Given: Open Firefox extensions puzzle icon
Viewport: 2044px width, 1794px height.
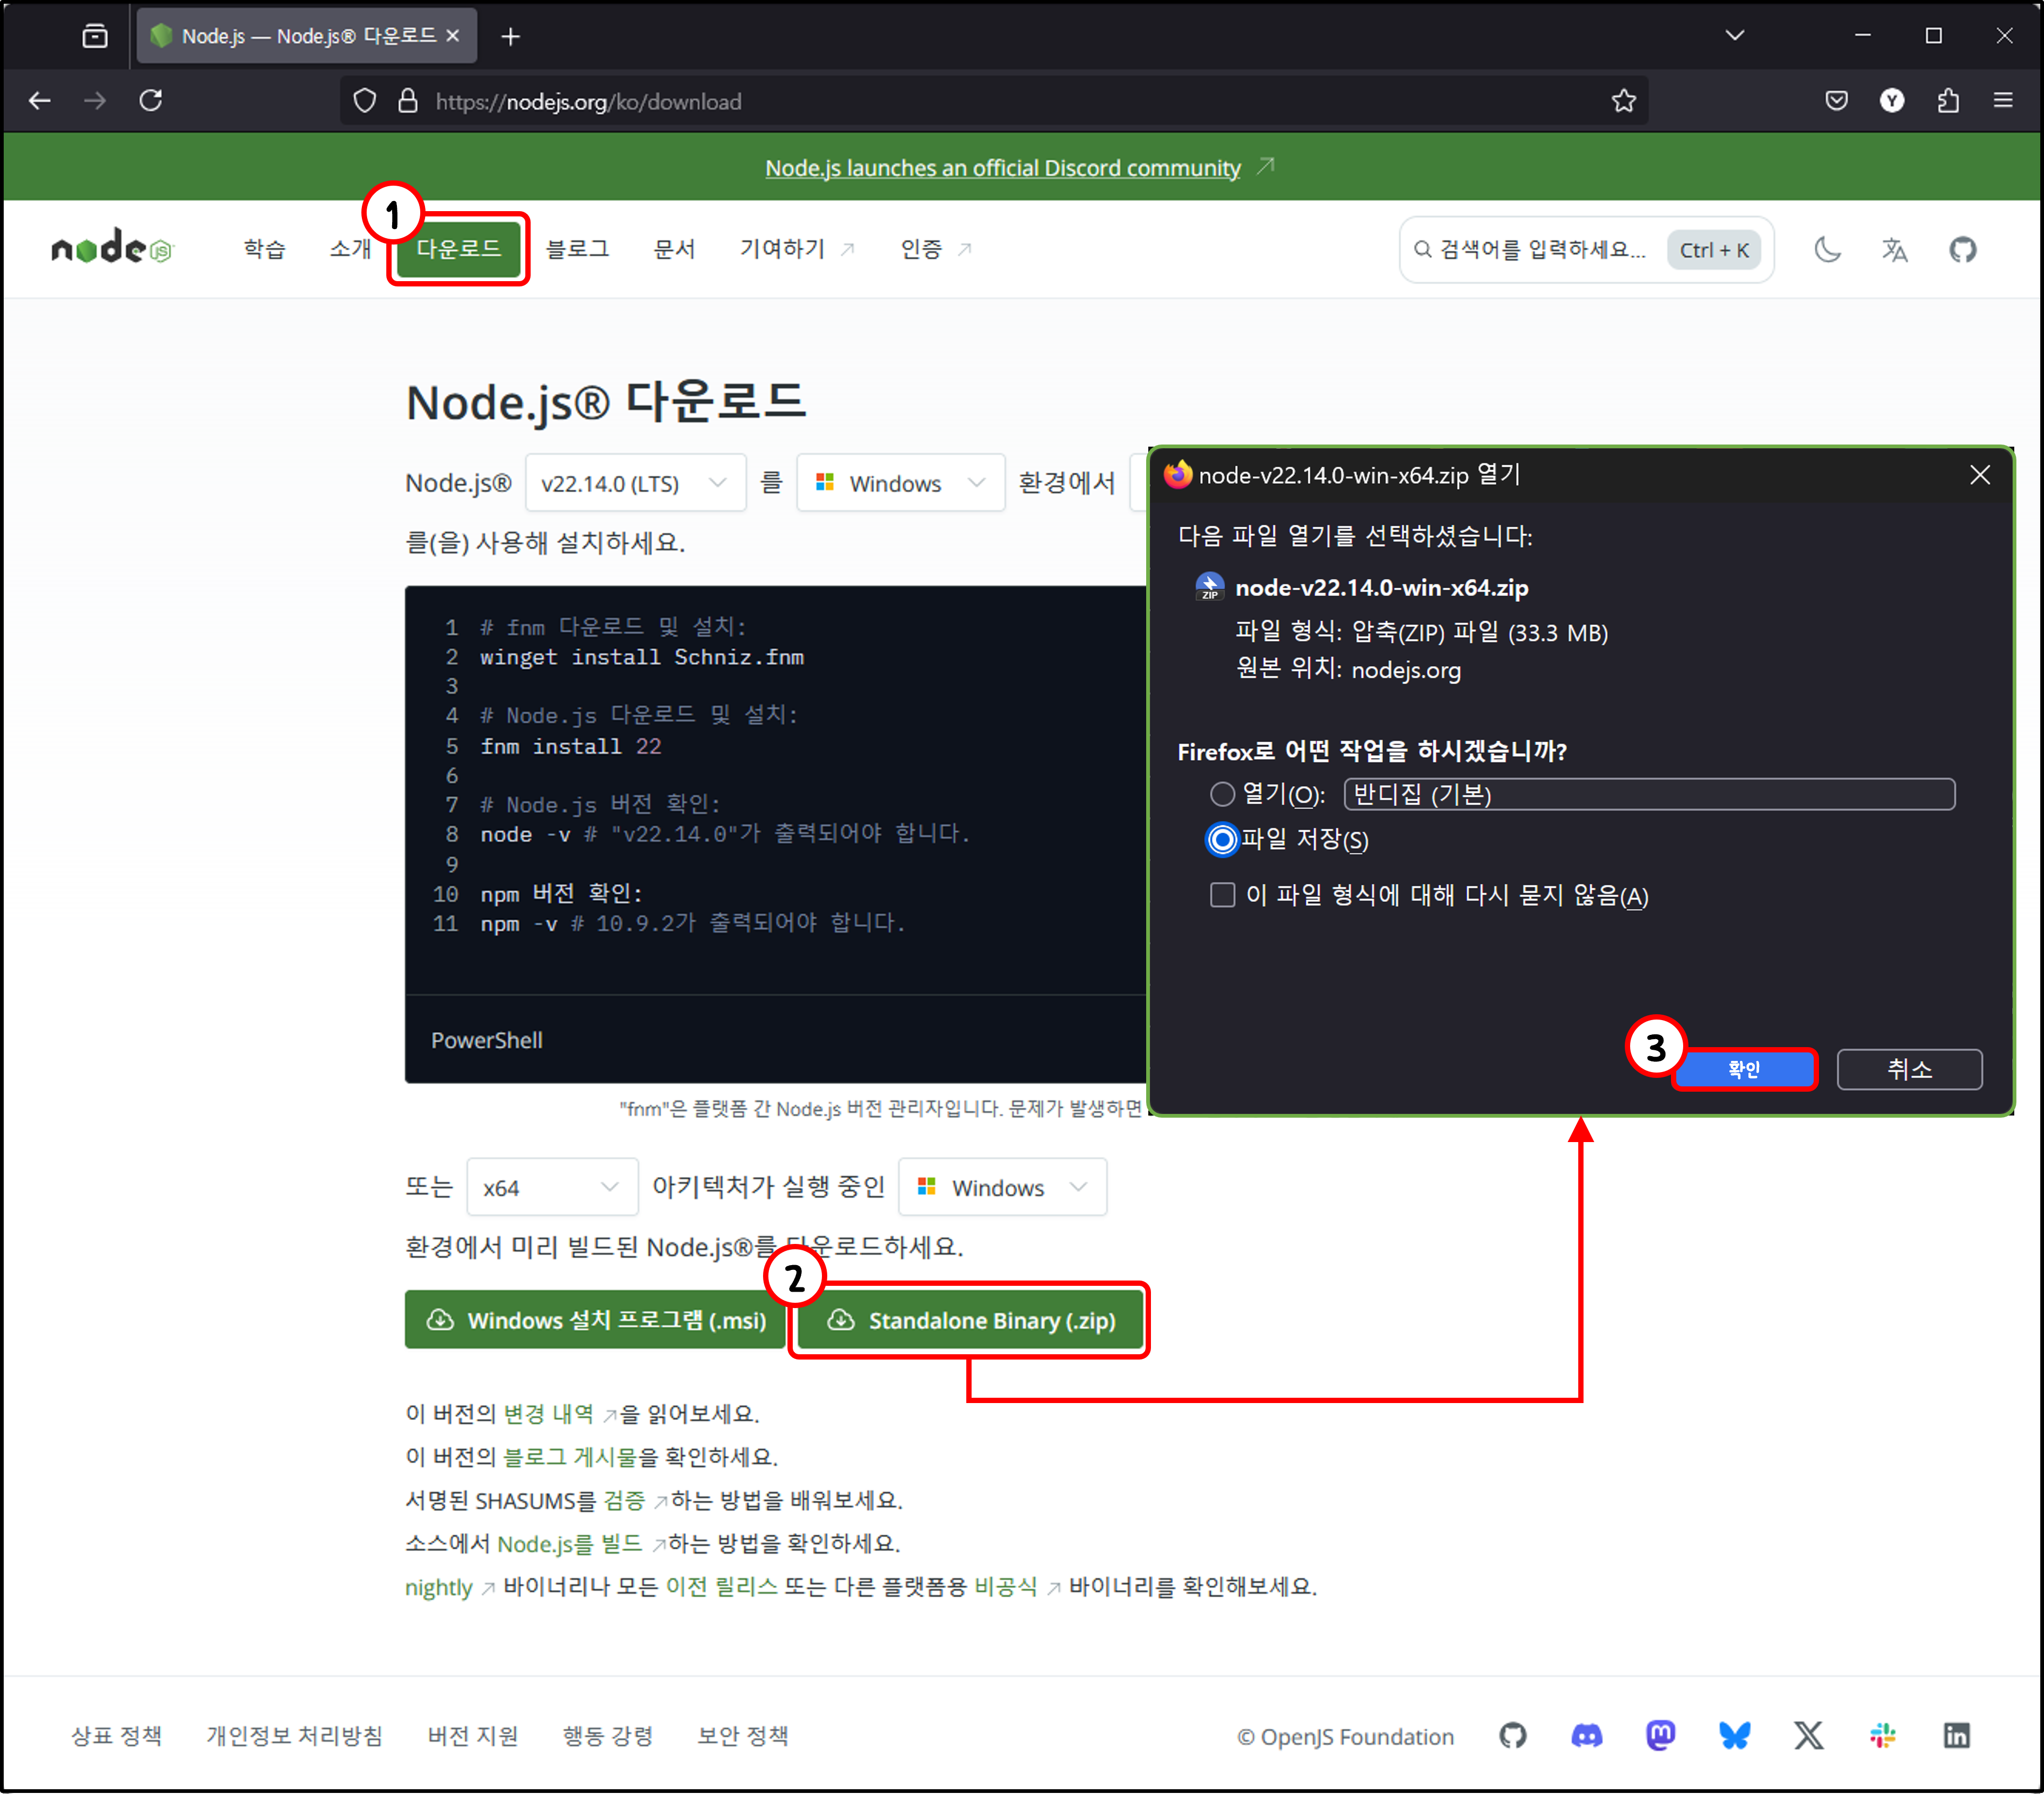Looking at the screenshot, I should pyautogui.click(x=1947, y=101).
